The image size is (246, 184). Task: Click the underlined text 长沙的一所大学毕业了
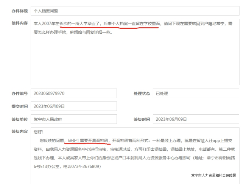[79, 24]
